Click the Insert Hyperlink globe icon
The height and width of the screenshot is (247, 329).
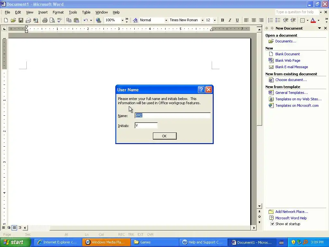tap(98, 20)
